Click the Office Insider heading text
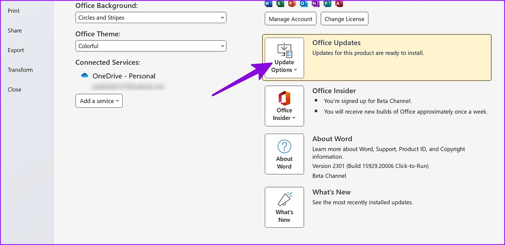This screenshot has width=505, height=245. coord(334,91)
